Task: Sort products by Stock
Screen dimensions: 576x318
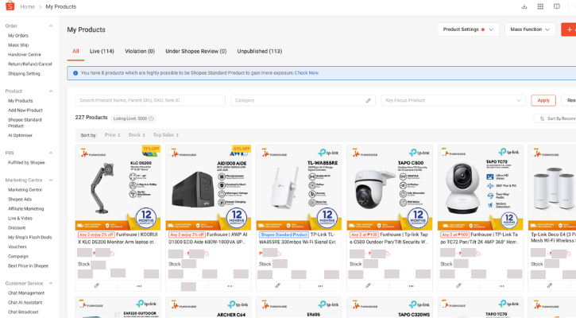Action: tap(137, 135)
